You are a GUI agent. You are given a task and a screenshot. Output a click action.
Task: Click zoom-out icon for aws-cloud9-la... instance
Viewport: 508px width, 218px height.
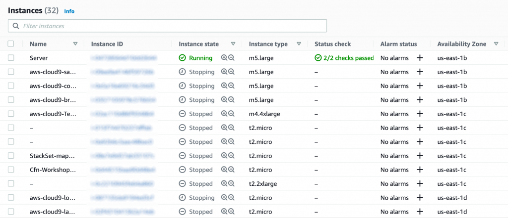231,211
